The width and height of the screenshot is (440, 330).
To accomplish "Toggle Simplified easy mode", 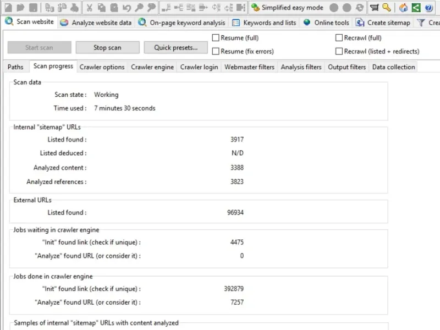I will pyautogui.click(x=287, y=8).
